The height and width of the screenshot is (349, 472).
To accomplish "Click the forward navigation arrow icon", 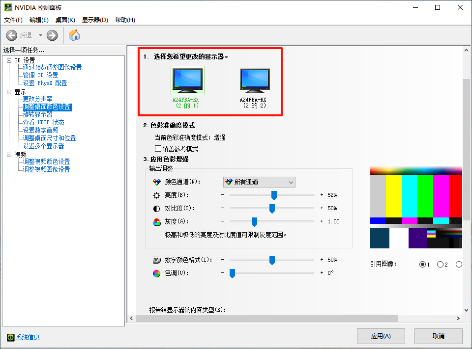I will pos(52,35).
